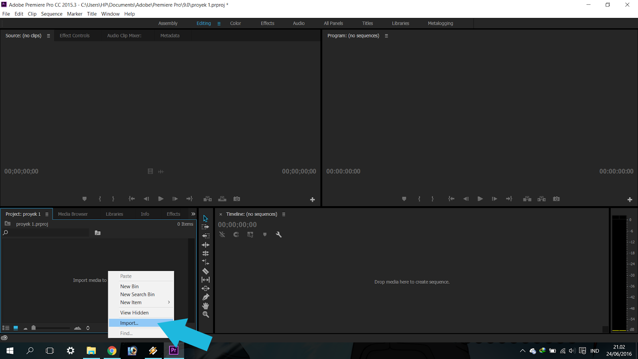Switch to Assembly workspace

(168, 24)
